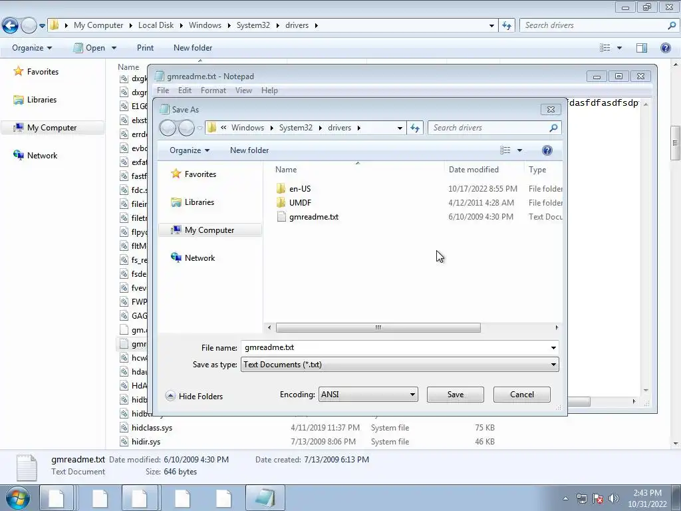Select hidclass.sys file icon in Explorer
Viewport: 681px width, 511px height.
[x=124, y=428]
